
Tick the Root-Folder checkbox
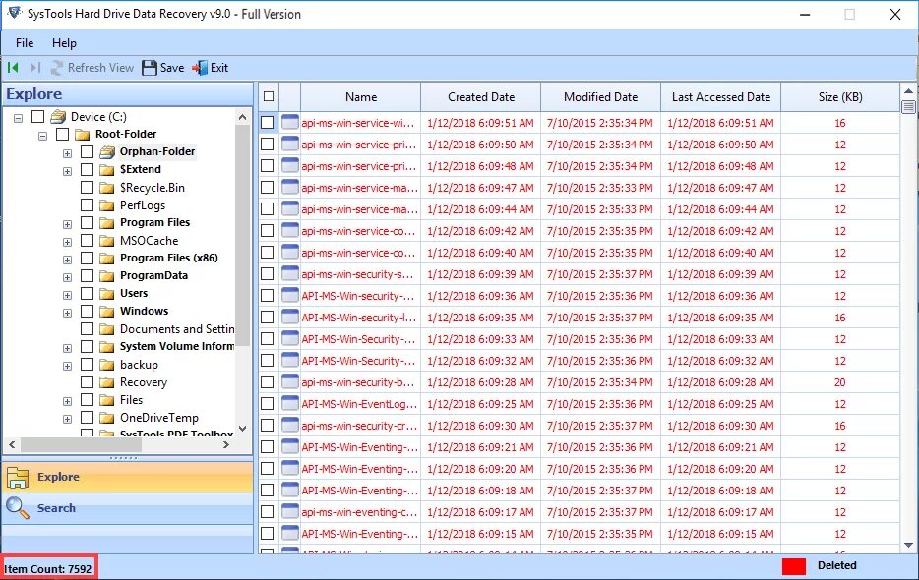tap(62, 134)
